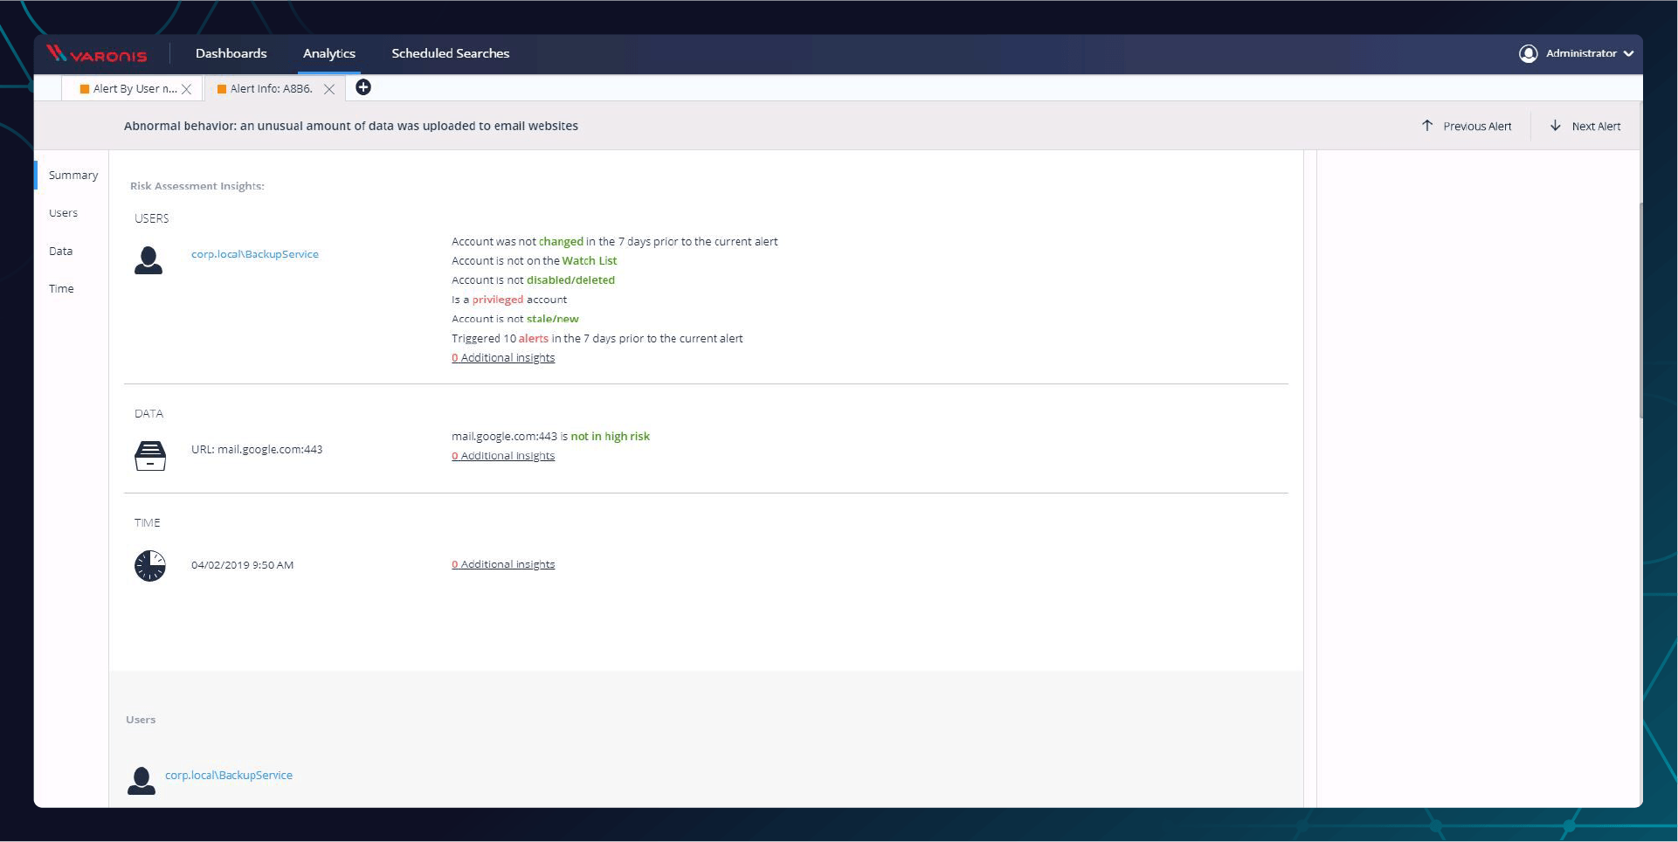Close the Alert Info tab
This screenshot has width=1678, height=842.
coord(329,88)
